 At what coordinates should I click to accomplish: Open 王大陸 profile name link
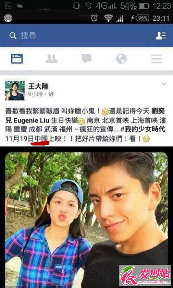pyautogui.click(x=38, y=86)
